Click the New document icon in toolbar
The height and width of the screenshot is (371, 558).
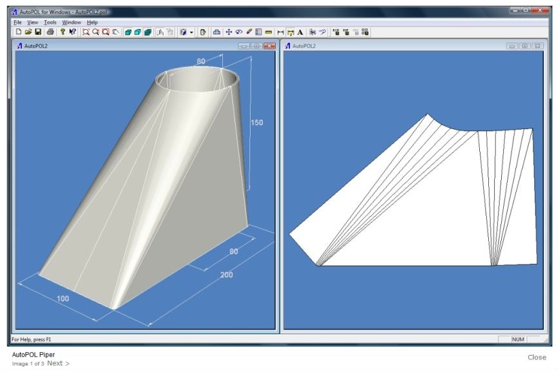click(x=18, y=32)
